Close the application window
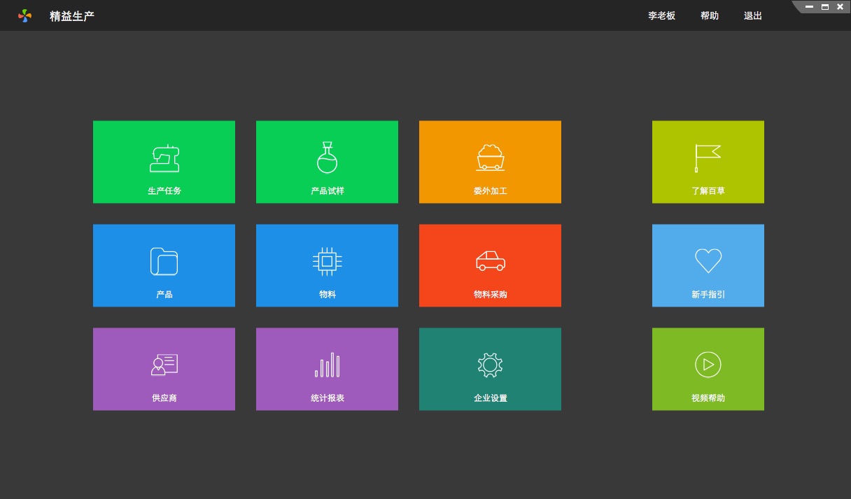Screen dimensions: 851x499 [x=840, y=7]
